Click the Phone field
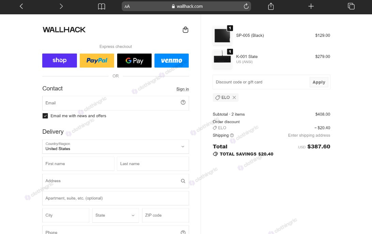This screenshot has width=372, height=234. (115, 230)
